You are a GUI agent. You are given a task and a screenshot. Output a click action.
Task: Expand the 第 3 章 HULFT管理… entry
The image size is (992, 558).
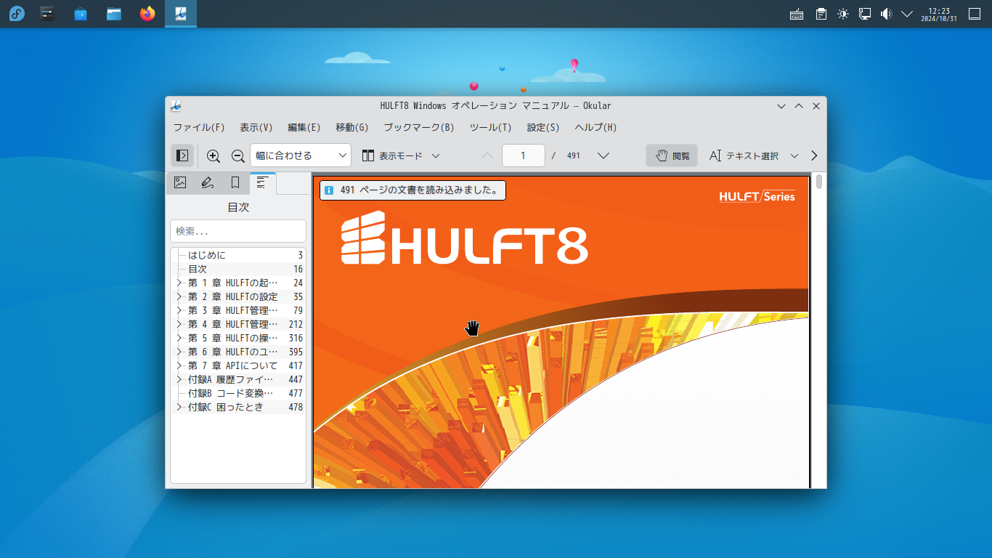coord(179,310)
